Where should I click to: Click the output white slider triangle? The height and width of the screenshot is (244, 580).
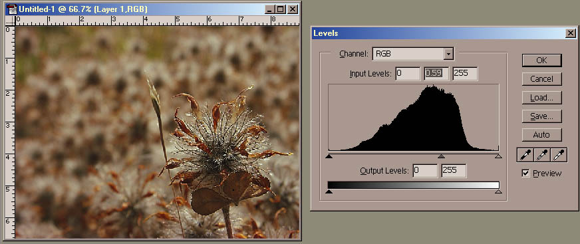[x=498, y=191]
